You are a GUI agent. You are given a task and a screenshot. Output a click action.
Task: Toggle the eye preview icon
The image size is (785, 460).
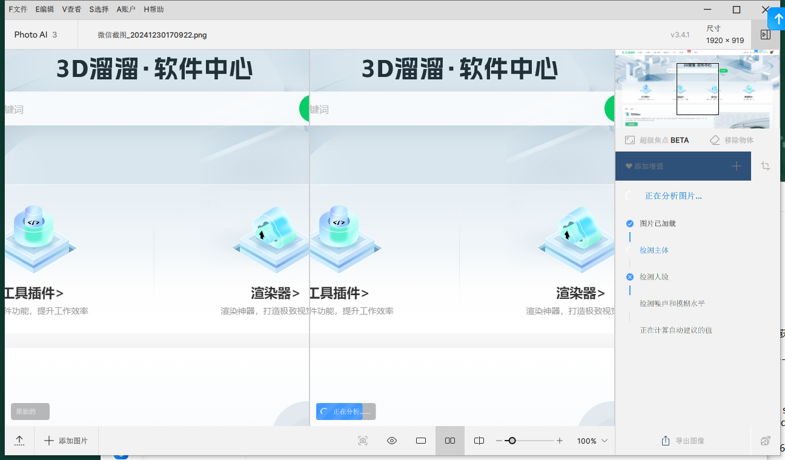click(x=392, y=441)
